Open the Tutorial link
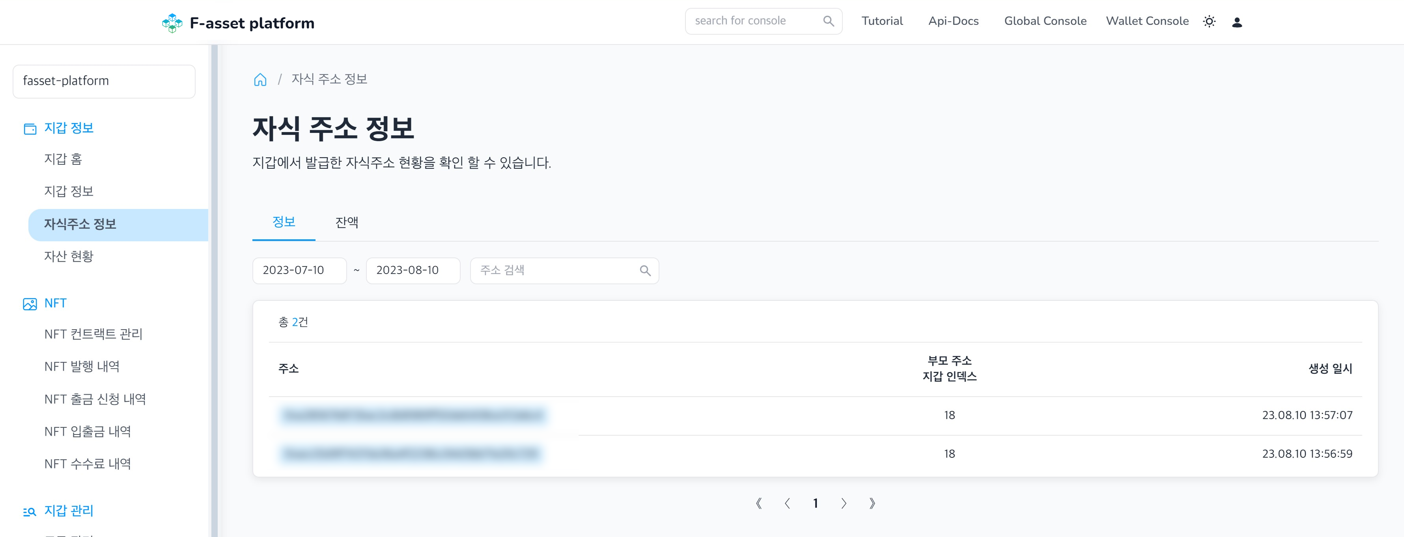This screenshot has height=537, width=1404. (882, 21)
